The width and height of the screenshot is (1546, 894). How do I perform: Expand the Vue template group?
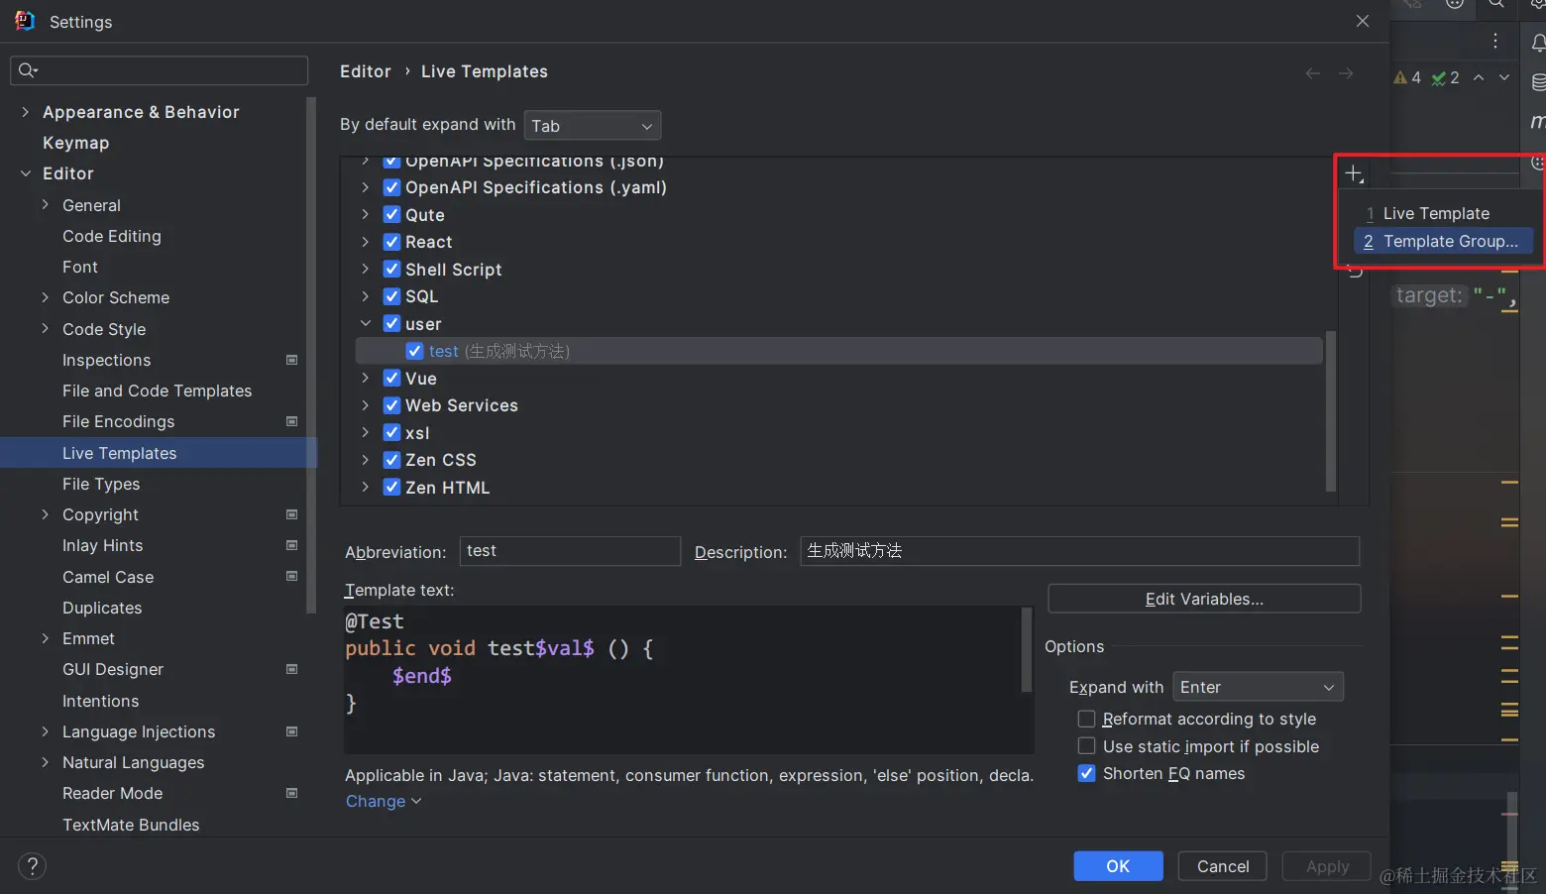pos(366,378)
